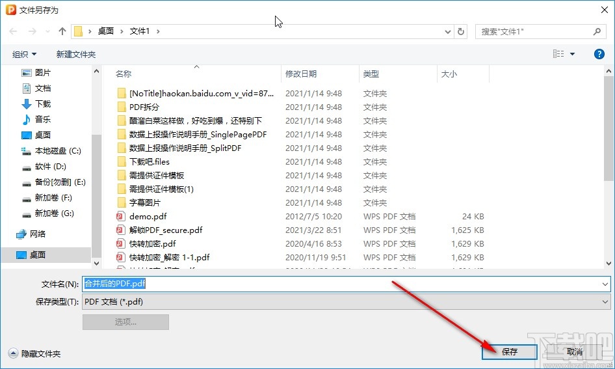Select 桌面 with blue monitor icon under 音乐
The image size is (615, 369).
(36, 135)
